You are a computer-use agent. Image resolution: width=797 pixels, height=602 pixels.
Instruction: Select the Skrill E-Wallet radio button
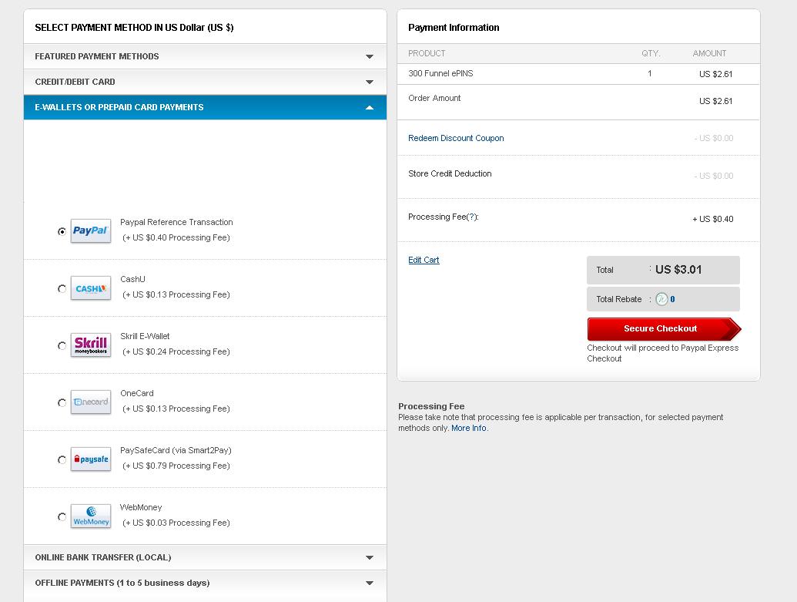click(x=62, y=345)
